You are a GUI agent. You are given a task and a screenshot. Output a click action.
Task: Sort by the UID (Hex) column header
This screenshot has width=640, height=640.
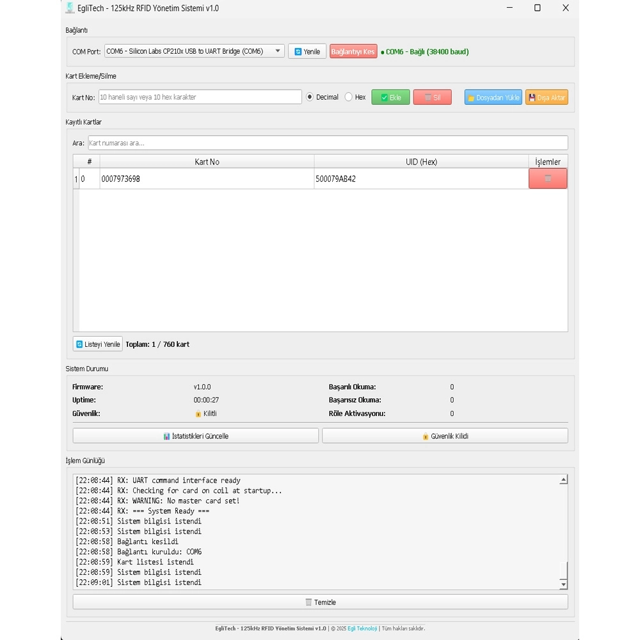421,162
